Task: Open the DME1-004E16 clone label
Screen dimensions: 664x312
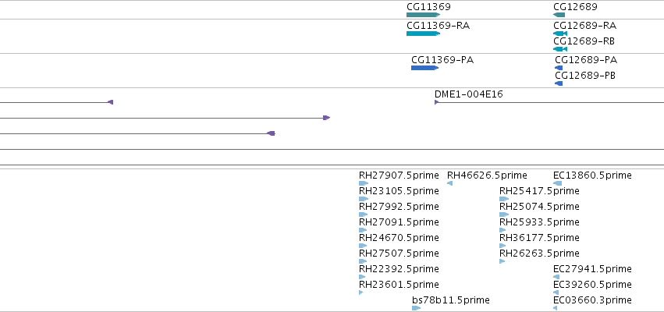Action: (469, 94)
